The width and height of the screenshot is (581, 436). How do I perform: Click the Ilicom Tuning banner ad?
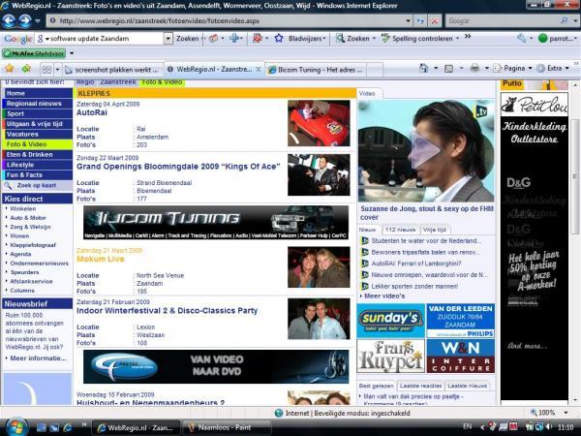click(x=216, y=223)
